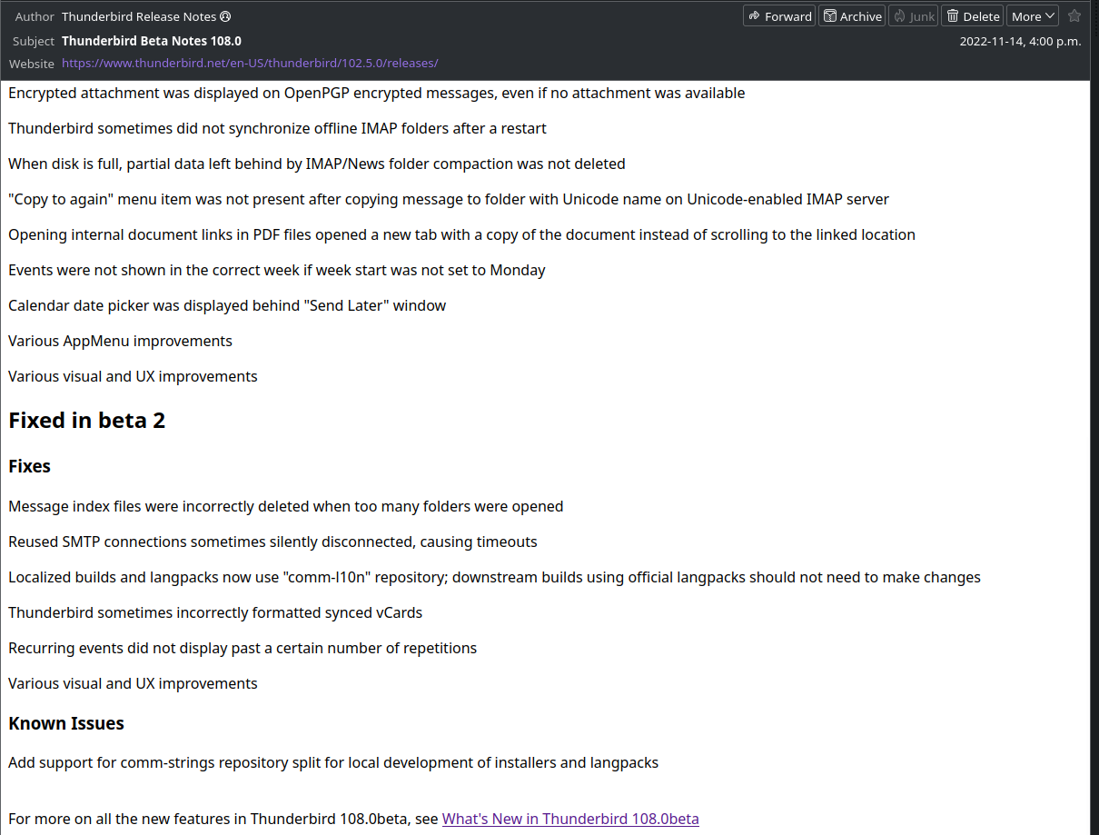Click the 'Fixed in beta 2' heading
The height and width of the screenshot is (835, 1099).
pyautogui.click(x=87, y=420)
